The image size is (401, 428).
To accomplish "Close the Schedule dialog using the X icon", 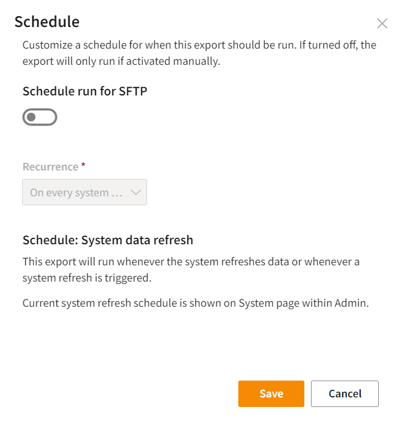I will pyautogui.click(x=382, y=24).
